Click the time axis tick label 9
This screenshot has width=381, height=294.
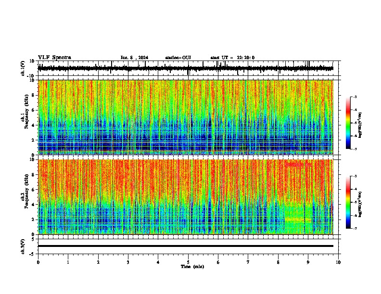(308, 262)
